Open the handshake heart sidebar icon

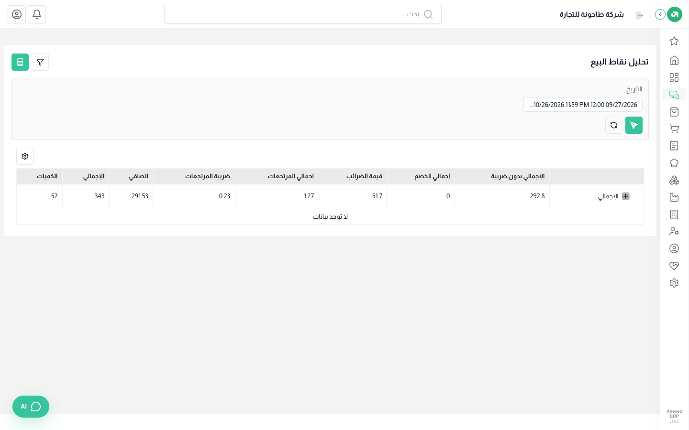[x=674, y=266]
